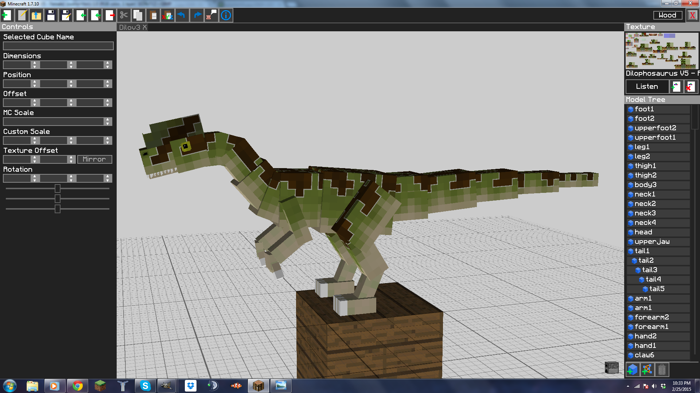Open Google Chrome from the taskbar

coord(77,386)
